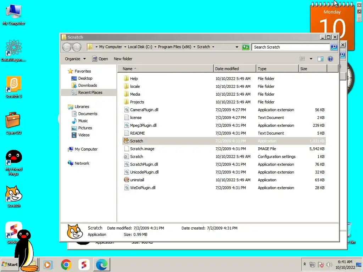Select the Scratch application cat icon

point(127,141)
